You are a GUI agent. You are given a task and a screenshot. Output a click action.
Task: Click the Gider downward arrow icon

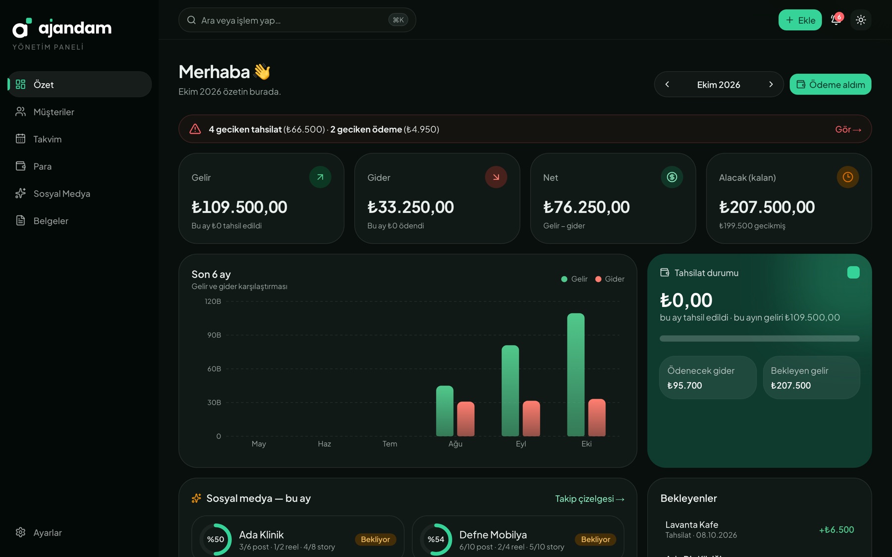coord(496,177)
